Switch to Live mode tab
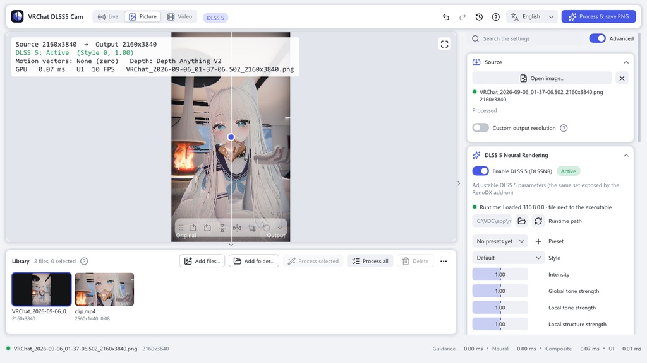647x363 pixels. (107, 17)
